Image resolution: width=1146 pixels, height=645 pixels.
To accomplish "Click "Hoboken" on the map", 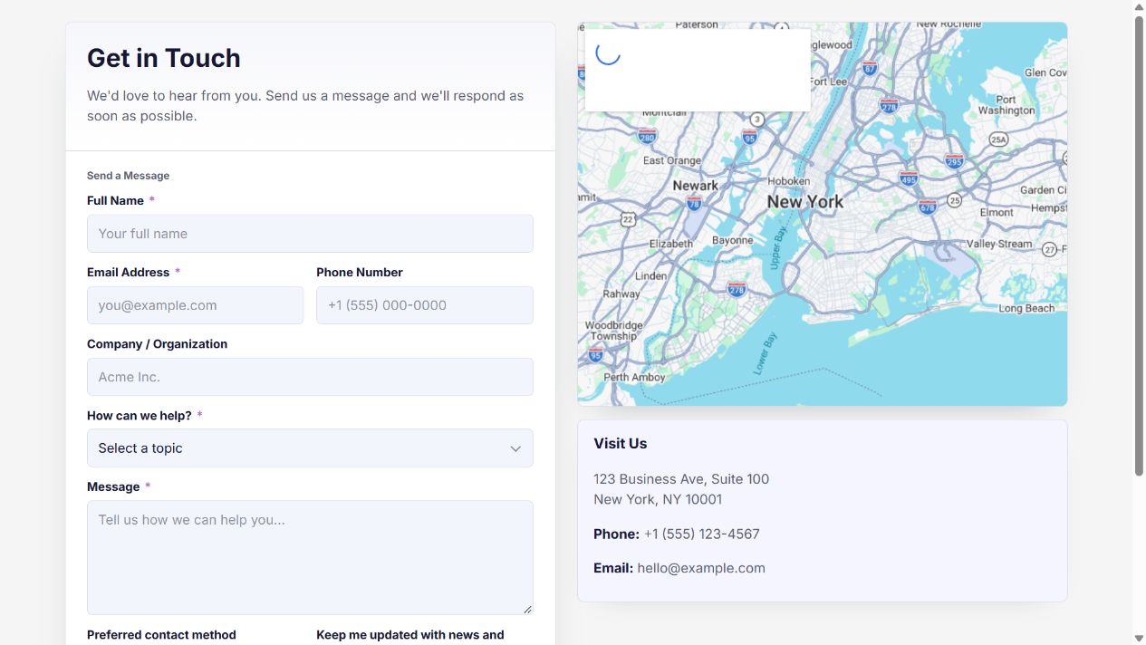I will [789, 181].
